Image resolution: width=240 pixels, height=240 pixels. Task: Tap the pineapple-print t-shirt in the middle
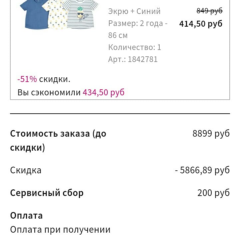55,15
